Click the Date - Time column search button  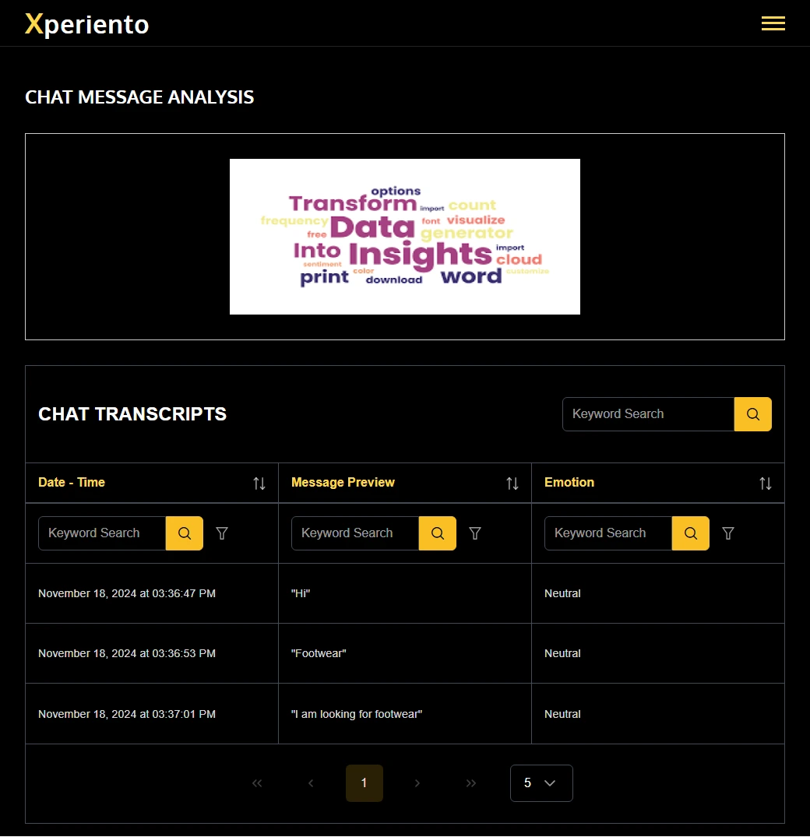(x=185, y=533)
